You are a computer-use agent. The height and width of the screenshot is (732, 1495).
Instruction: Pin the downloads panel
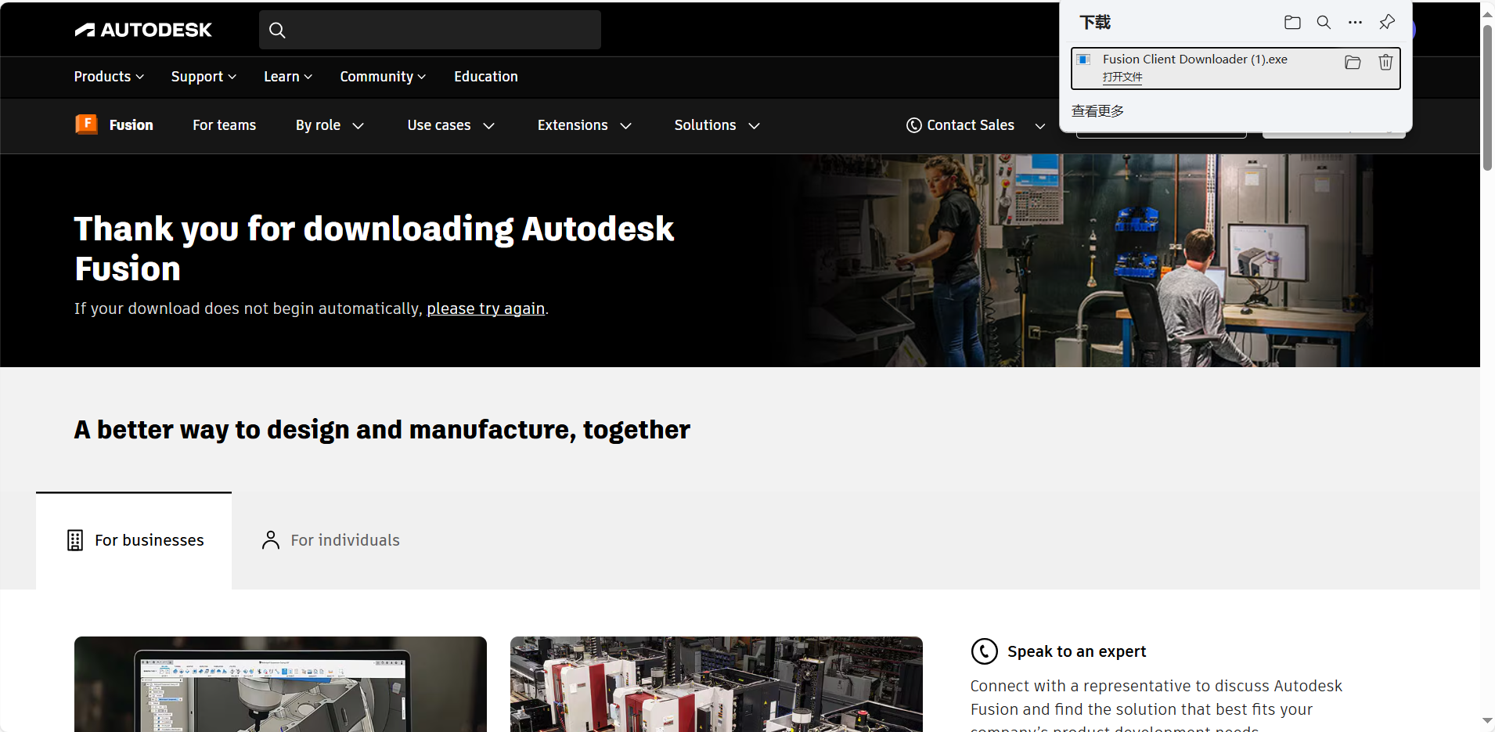[x=1386, y=23]
